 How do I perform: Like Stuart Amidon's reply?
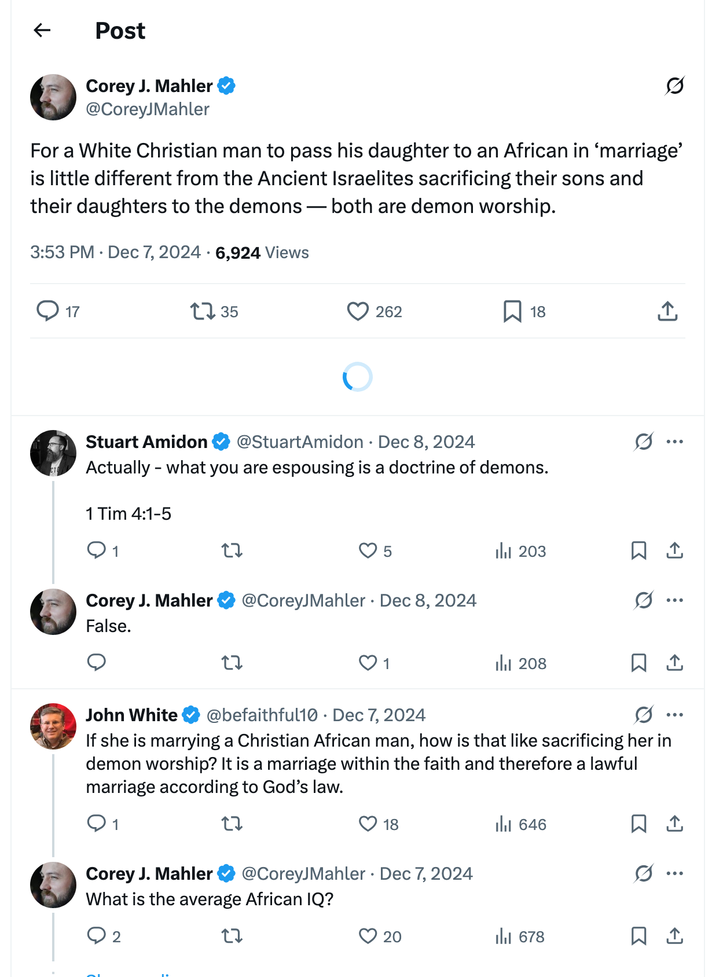coord(368,550)
